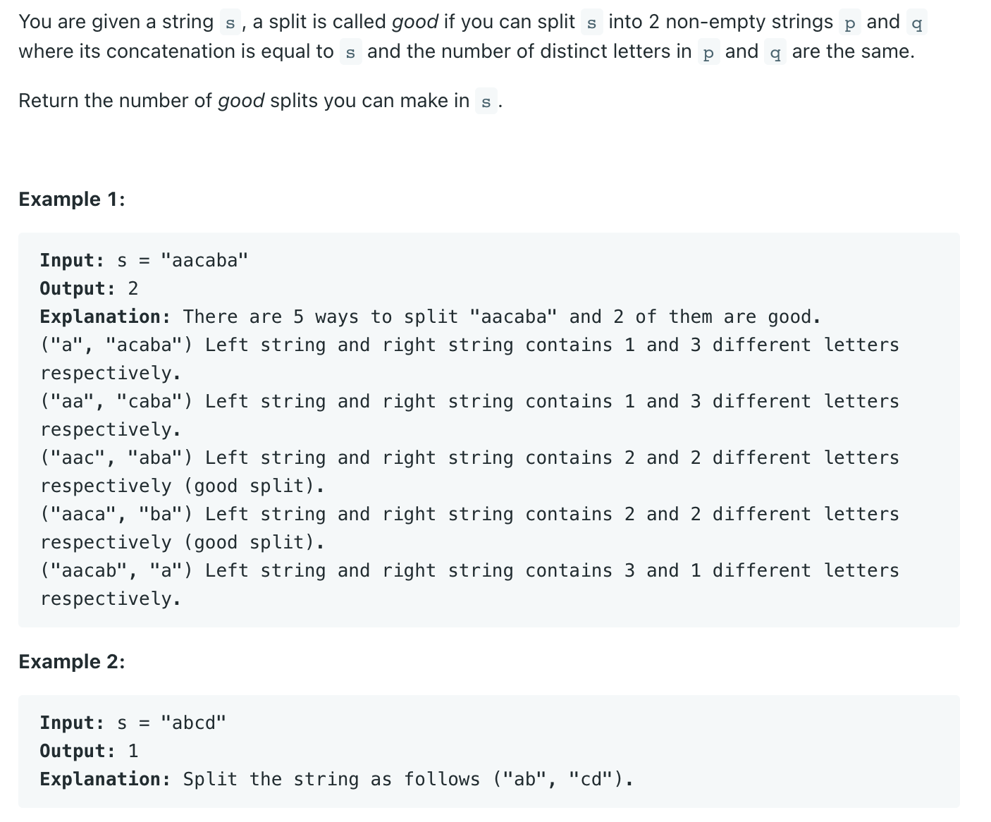This screenshot has height=822, width=991.
Task: Click the Input label in Example 1
Action: coord(72,260)
